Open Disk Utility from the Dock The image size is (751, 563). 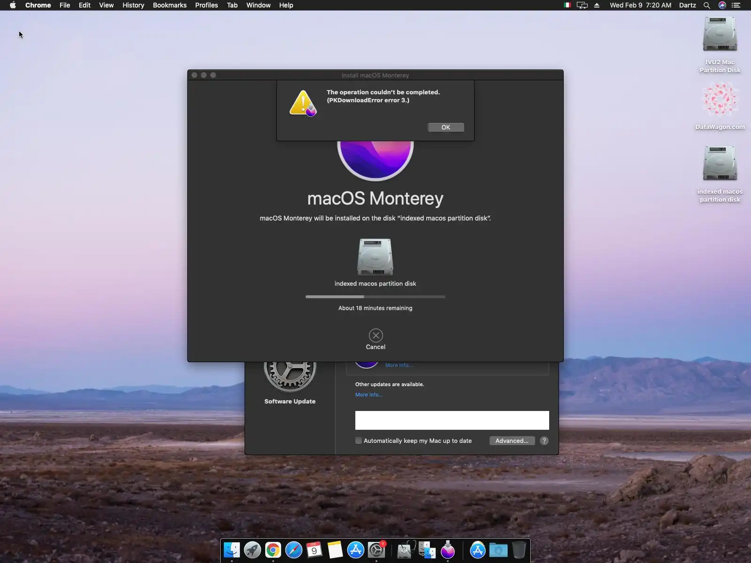tap(405, 550)
